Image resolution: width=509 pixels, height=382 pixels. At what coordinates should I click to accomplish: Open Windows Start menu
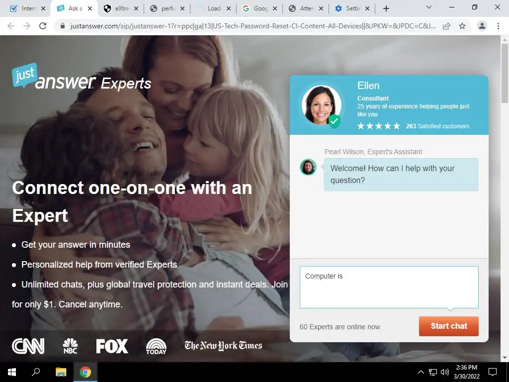tap(12, 372)
